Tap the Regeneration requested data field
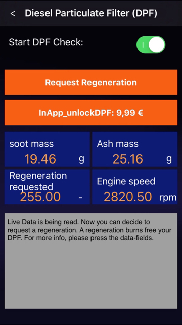Viewport: 182px width, 325px height. [x=47, y=187]
